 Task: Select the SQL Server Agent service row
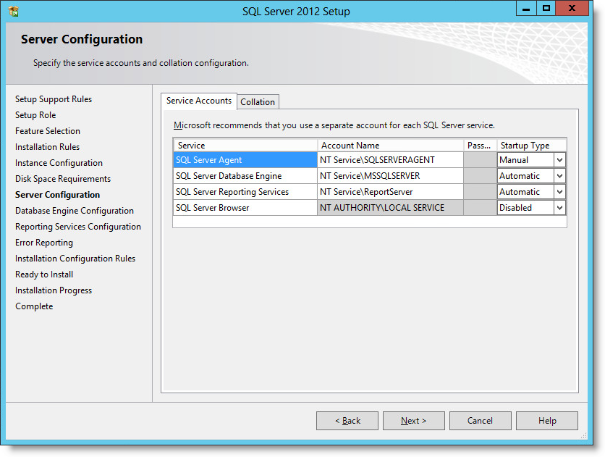tap(245, 160)
